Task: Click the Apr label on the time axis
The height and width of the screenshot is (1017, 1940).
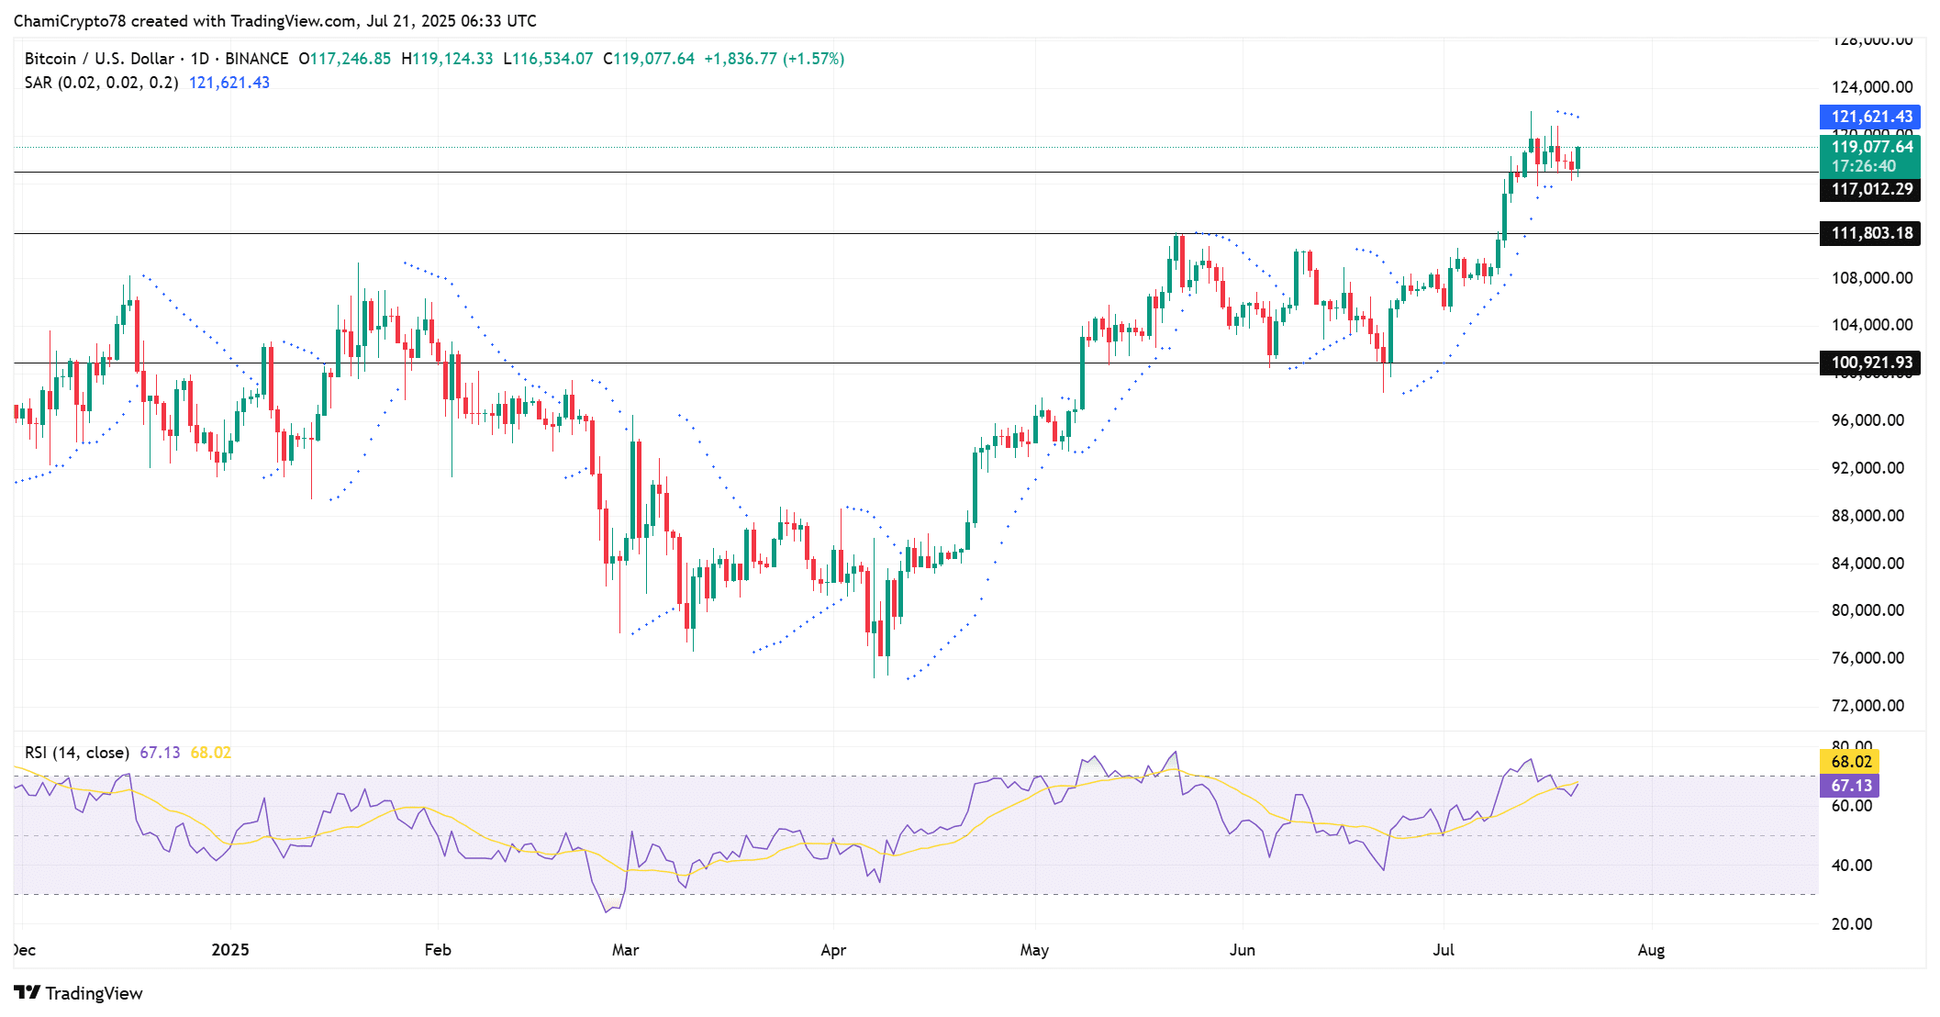Action: 833,950
